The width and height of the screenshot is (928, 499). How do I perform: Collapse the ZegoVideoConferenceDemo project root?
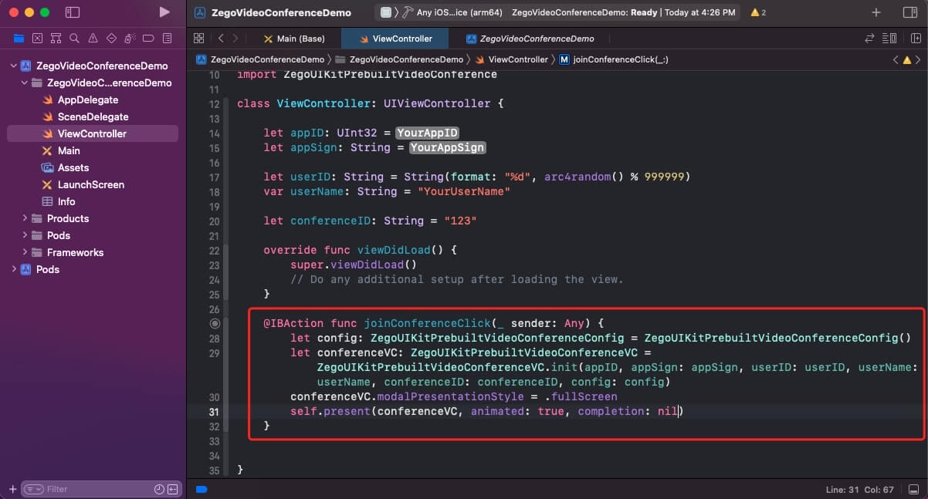(13, 66)
